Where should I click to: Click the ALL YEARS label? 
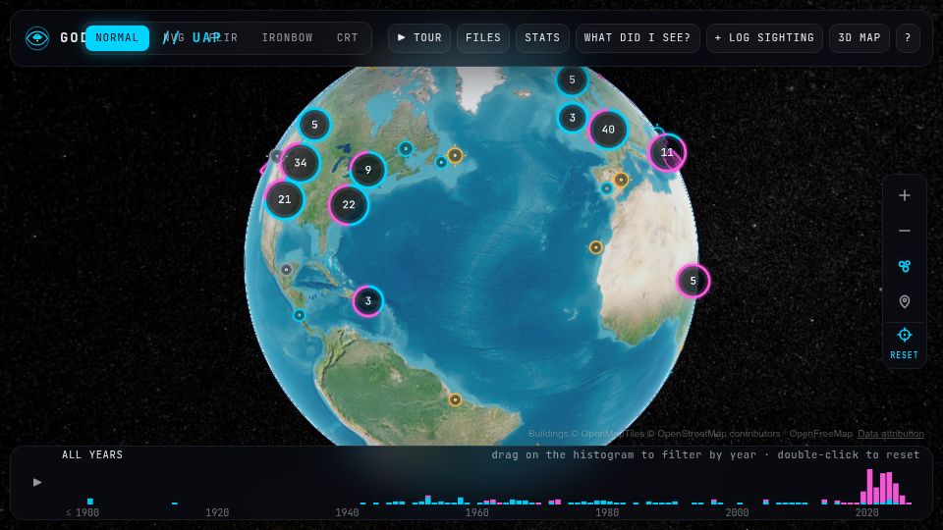click(x=92, y=454)
